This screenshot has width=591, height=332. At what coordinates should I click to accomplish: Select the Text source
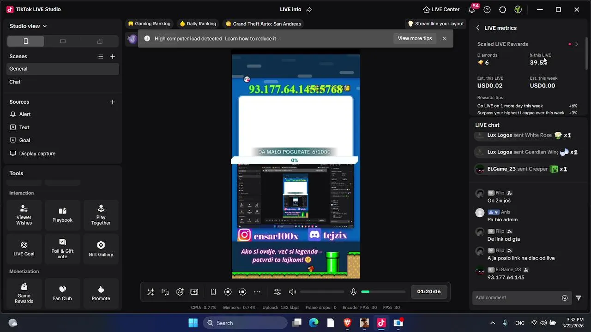coord(63,127)
